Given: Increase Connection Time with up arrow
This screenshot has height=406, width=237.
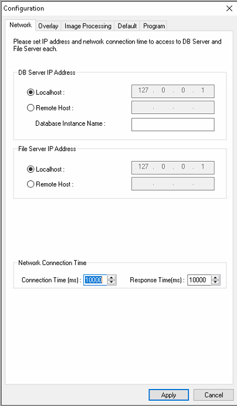Looking at the screenshot, I should coord(111,277).
